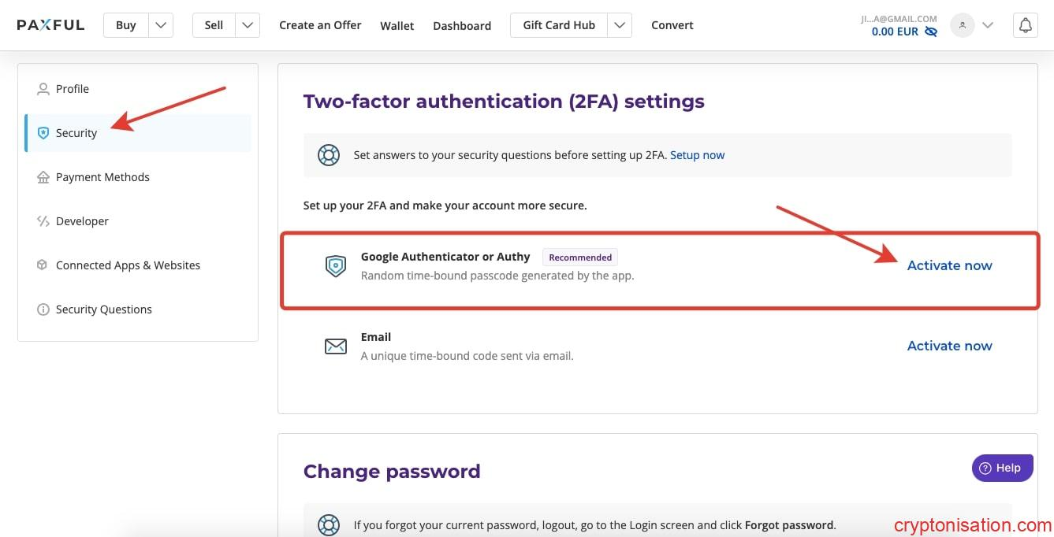The image size is (1054, 537).
Task: Expand the Gift Card Hub dropdown arrow
Action: click(620, 25)
